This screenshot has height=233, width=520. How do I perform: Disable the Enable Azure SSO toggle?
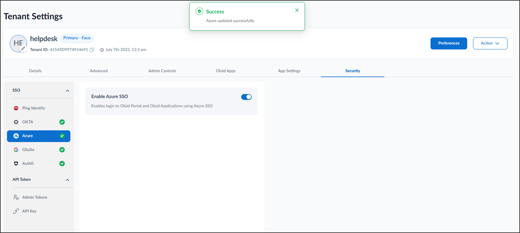(x=246, y=97)
